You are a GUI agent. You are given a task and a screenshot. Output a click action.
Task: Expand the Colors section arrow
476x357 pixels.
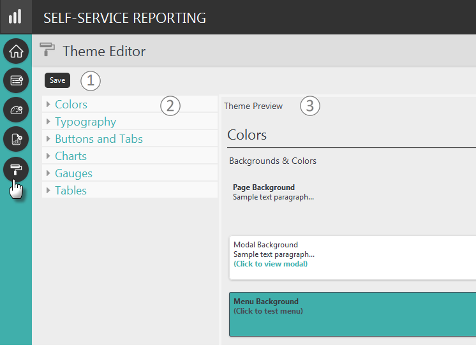coord(48,105)
